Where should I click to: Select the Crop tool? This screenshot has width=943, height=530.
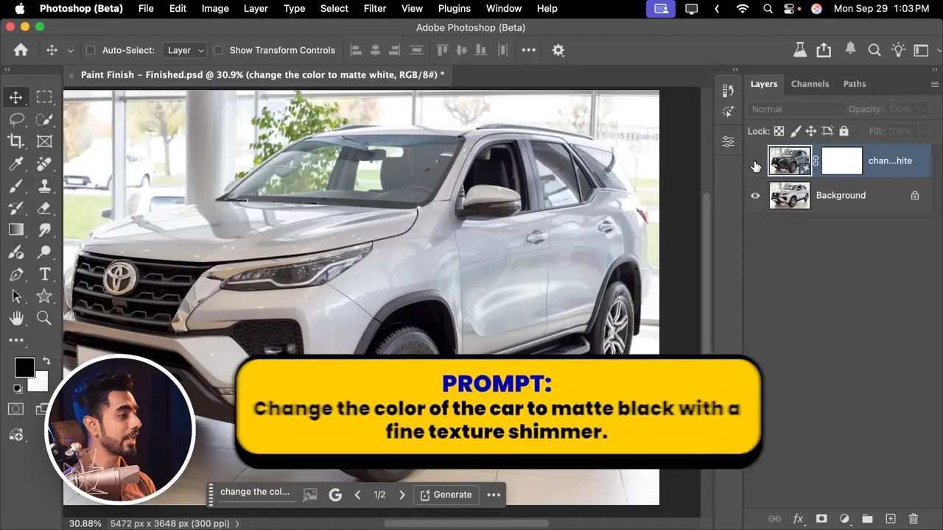coord(15,141)
